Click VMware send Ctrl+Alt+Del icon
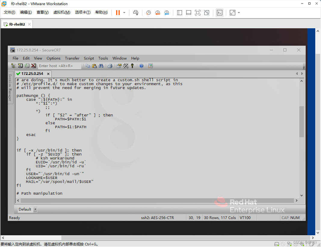 click(136, 13)
